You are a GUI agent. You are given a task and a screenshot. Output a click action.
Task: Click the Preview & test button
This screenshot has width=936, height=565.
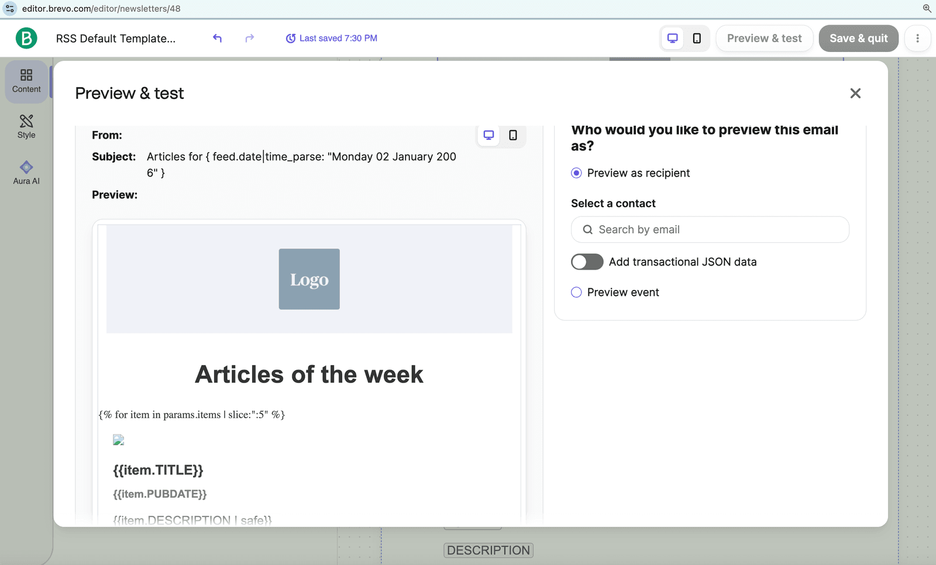(x=765, y=38)
